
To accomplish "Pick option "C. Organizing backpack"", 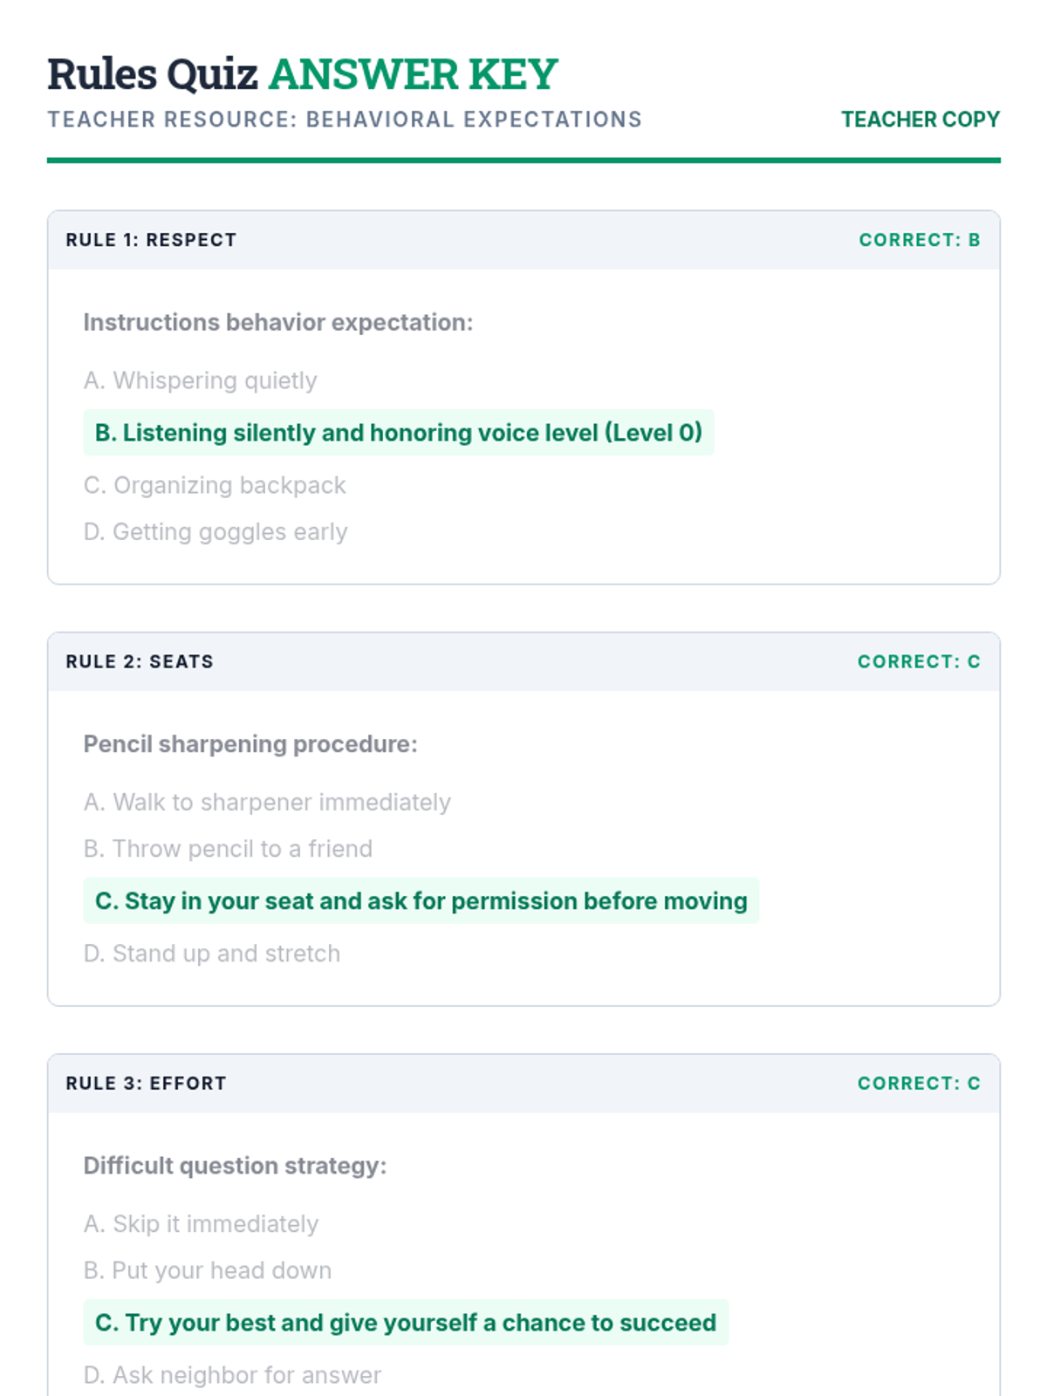I will click(x=215, y=485).
